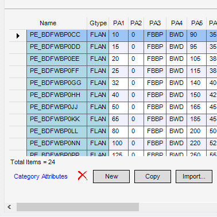Image resolution: width=217 pixels, height=217 pixels.
Task: Select the PE_BDFWBP0FF name cell
Action: [57, 72]
